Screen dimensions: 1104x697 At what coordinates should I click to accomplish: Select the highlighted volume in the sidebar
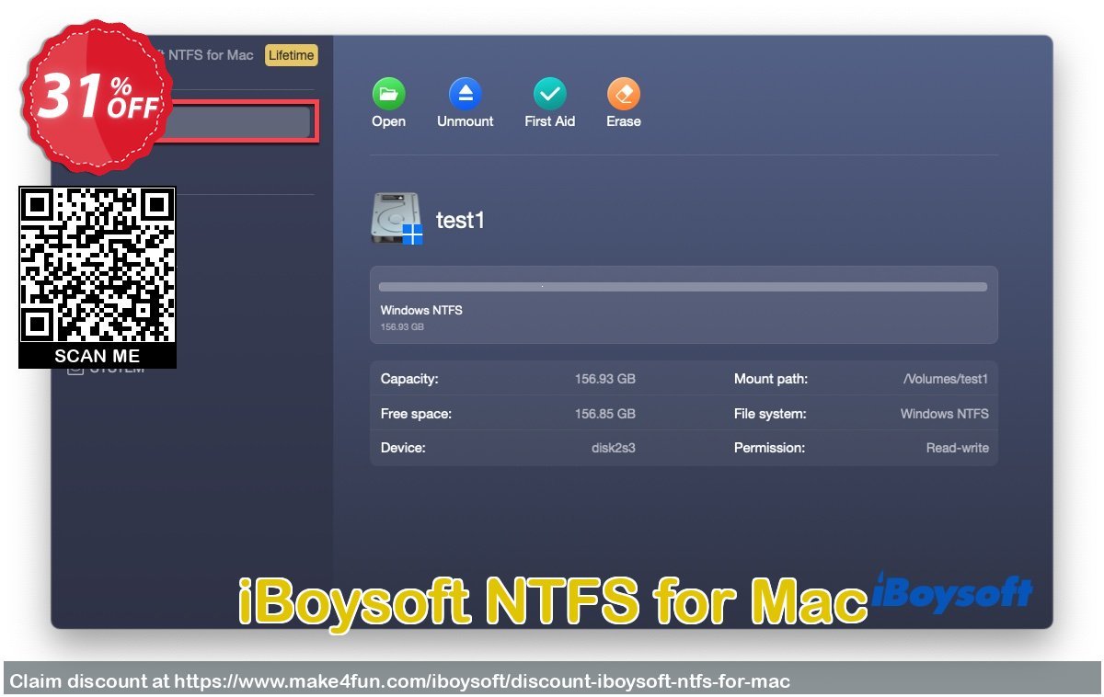coord(236,122)
